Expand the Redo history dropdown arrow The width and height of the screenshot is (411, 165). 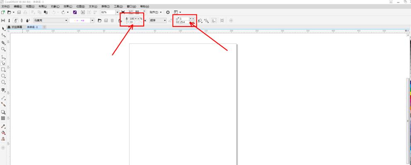(x=68, y=12)
